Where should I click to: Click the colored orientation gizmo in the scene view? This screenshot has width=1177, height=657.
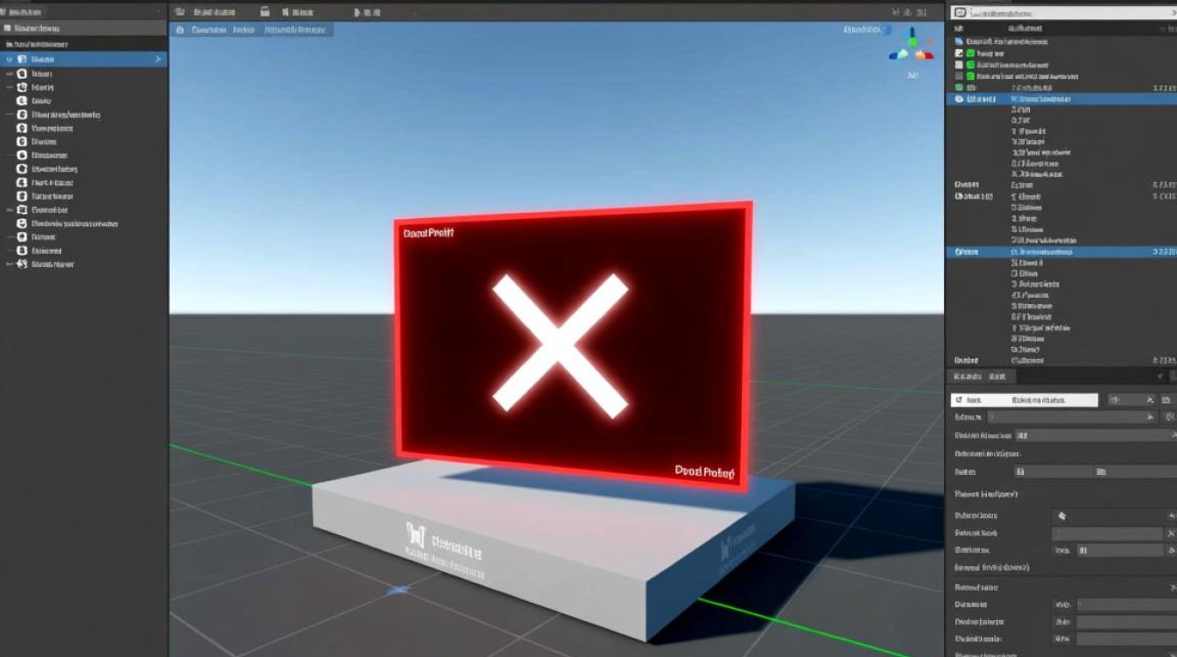[912, 46]
